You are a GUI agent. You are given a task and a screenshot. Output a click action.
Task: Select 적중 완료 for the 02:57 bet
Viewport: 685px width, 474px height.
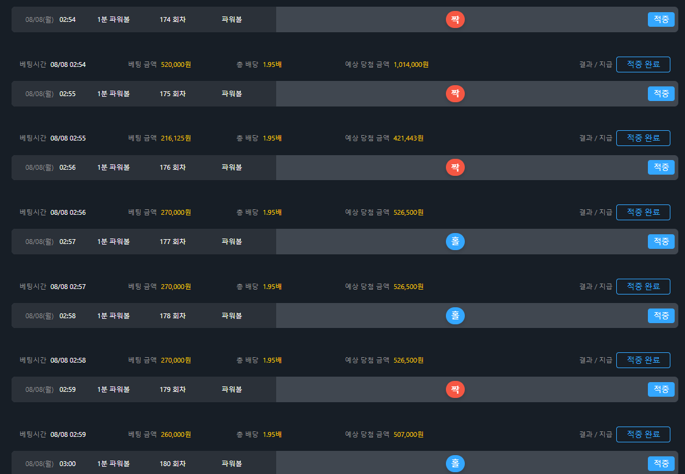click(643, 287)
